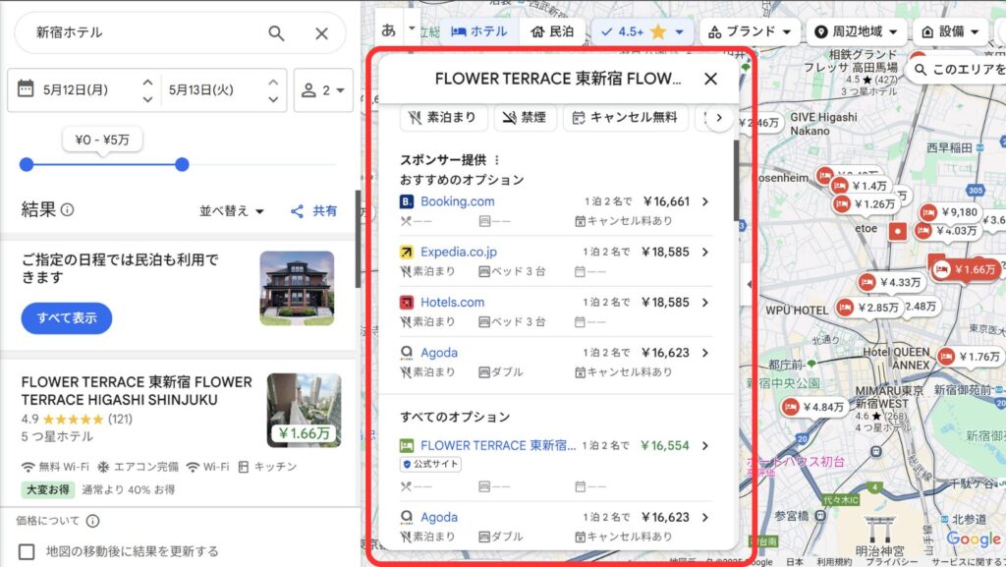
Task: Toggle 地図の移動後に結果を更新する checkbox
Action: 27,551
